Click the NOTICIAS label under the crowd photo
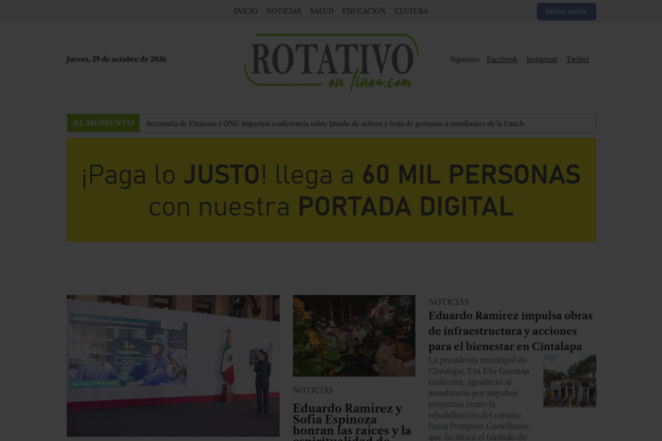 [x=313, y=390]
